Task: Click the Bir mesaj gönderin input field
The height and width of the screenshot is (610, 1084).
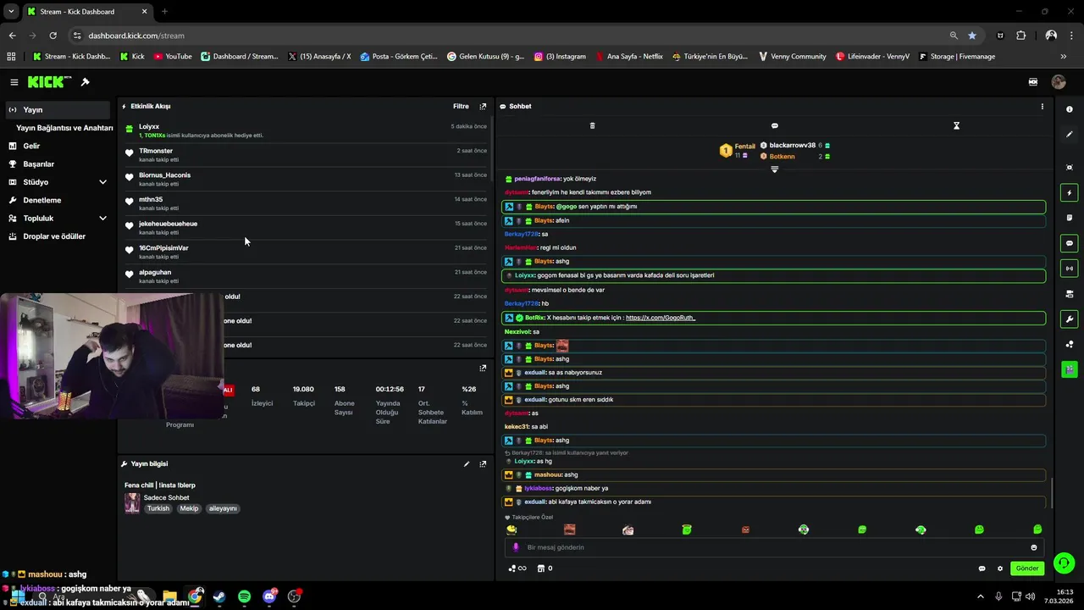Action: pos(775,547)
